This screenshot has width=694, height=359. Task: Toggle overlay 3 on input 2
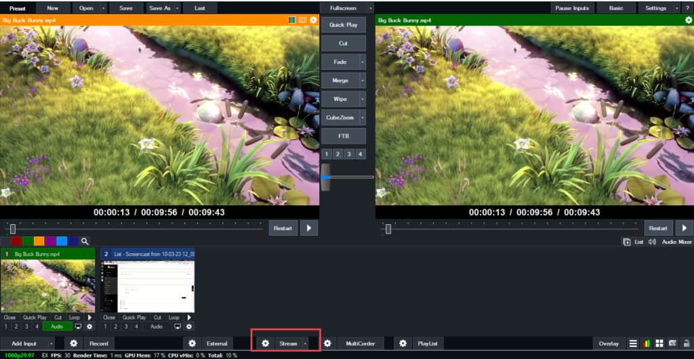coord(126,326)
